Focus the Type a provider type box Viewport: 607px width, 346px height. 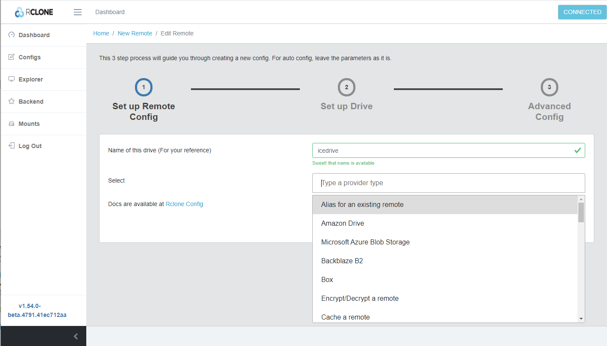click(449, 183)
